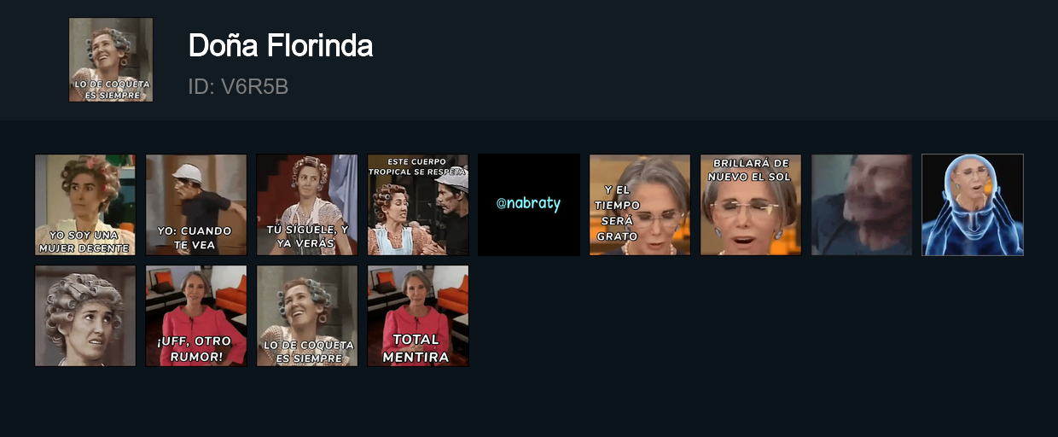Select the 'Y EL TIEMPO SERÁ GRATO' sticker
The image size is (1058, 437).
(x=640, y=205)
